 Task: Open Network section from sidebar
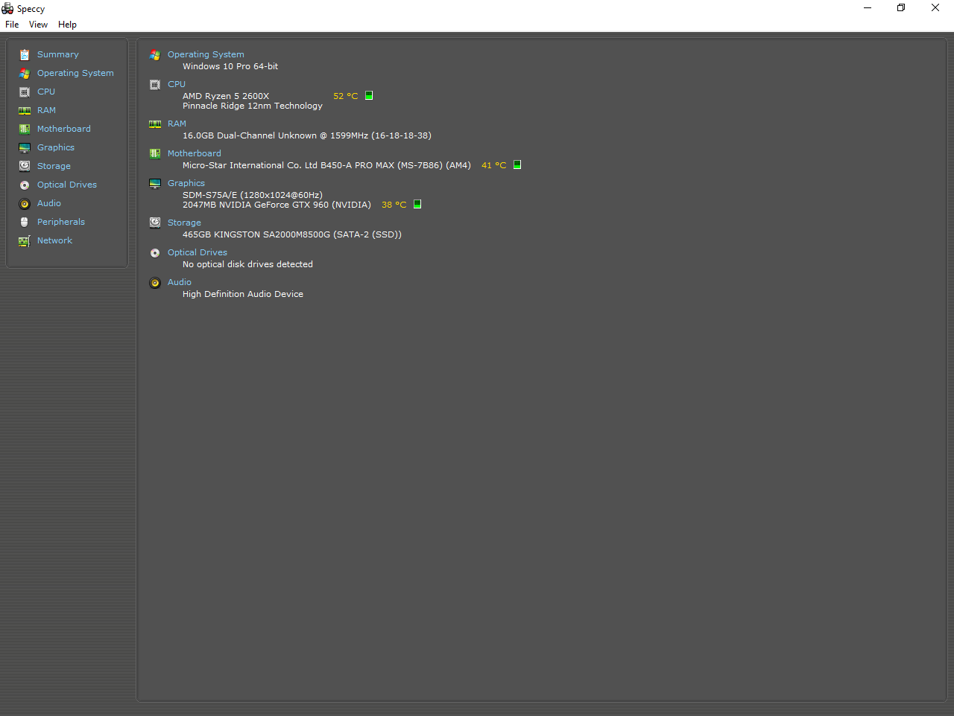pyautogui.click(x=54, y=240)
